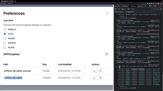Open the DevTools three-dot menu
The width and height of the screenshot is (163, 91).
tap(158, 6)
